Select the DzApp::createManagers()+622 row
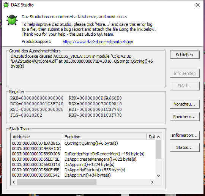Image resolution: width=205 pixels, height=196 pixels. pyautogui.click(x=84, y=159)
